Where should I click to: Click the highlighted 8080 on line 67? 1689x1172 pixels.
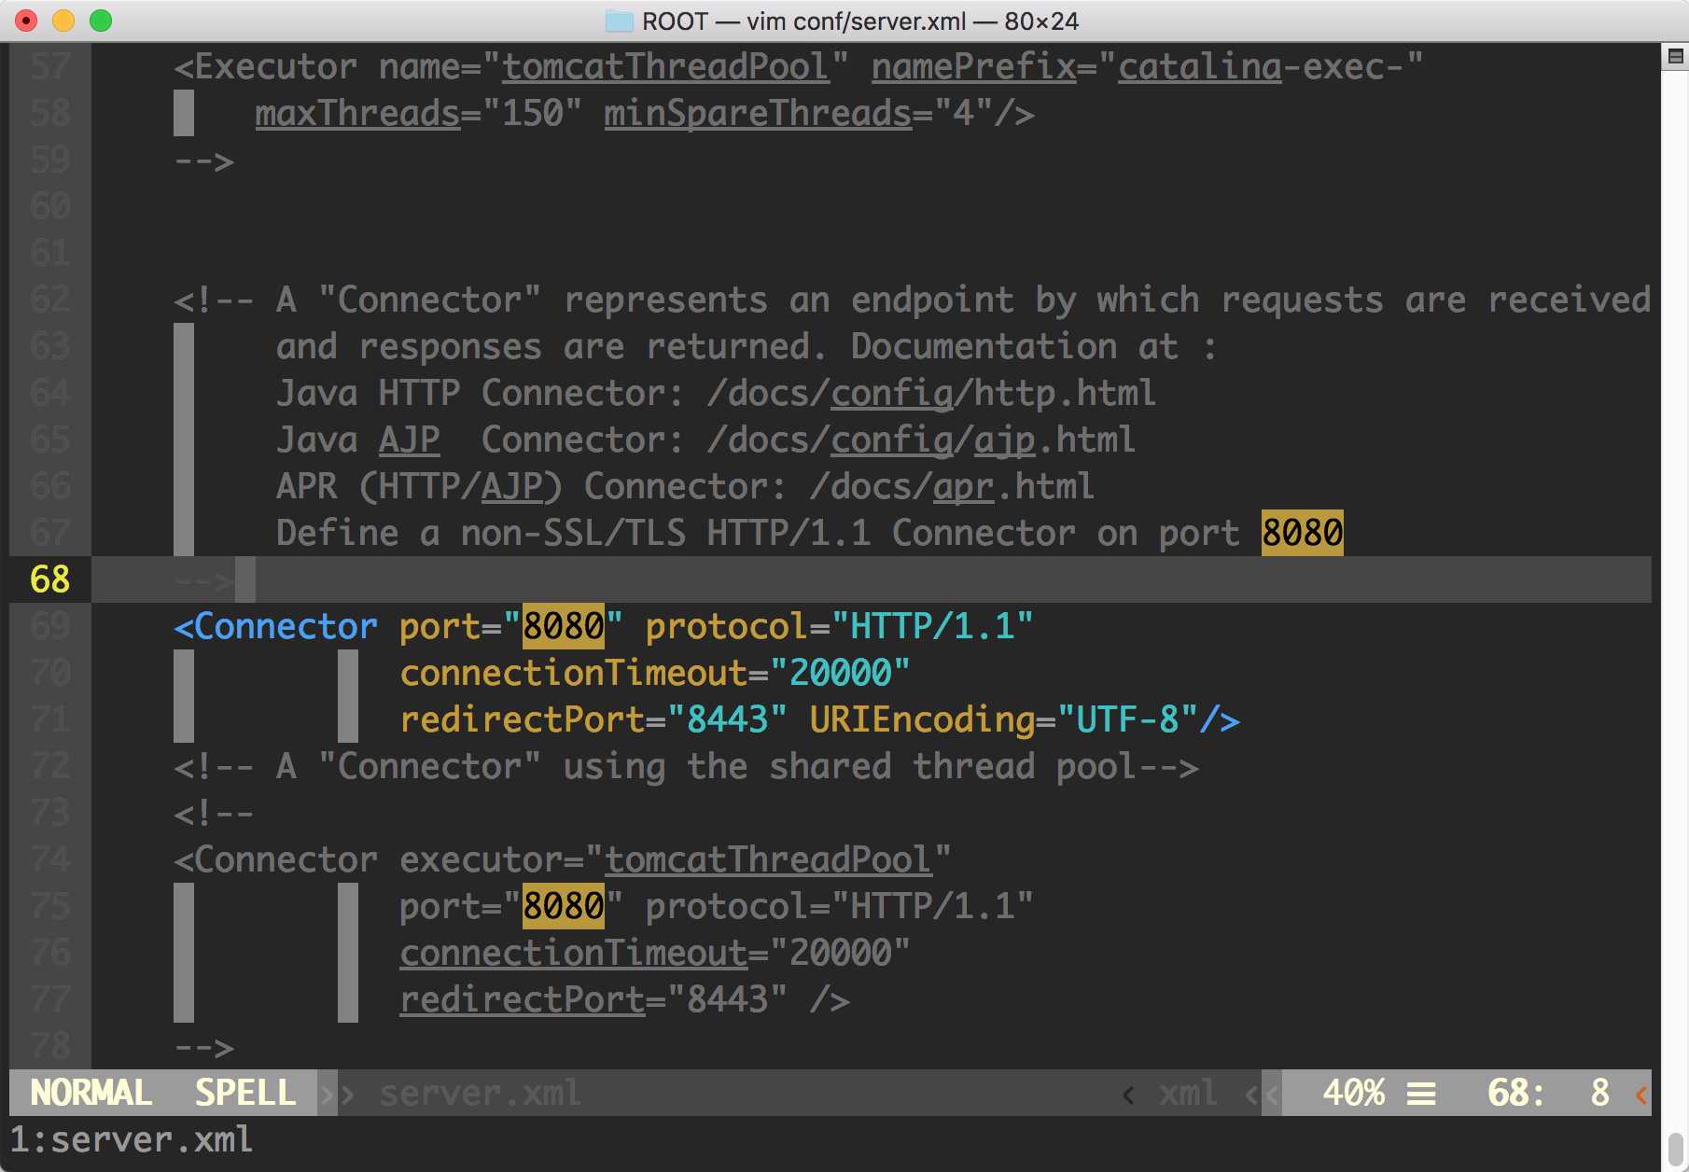point(1302,533)
